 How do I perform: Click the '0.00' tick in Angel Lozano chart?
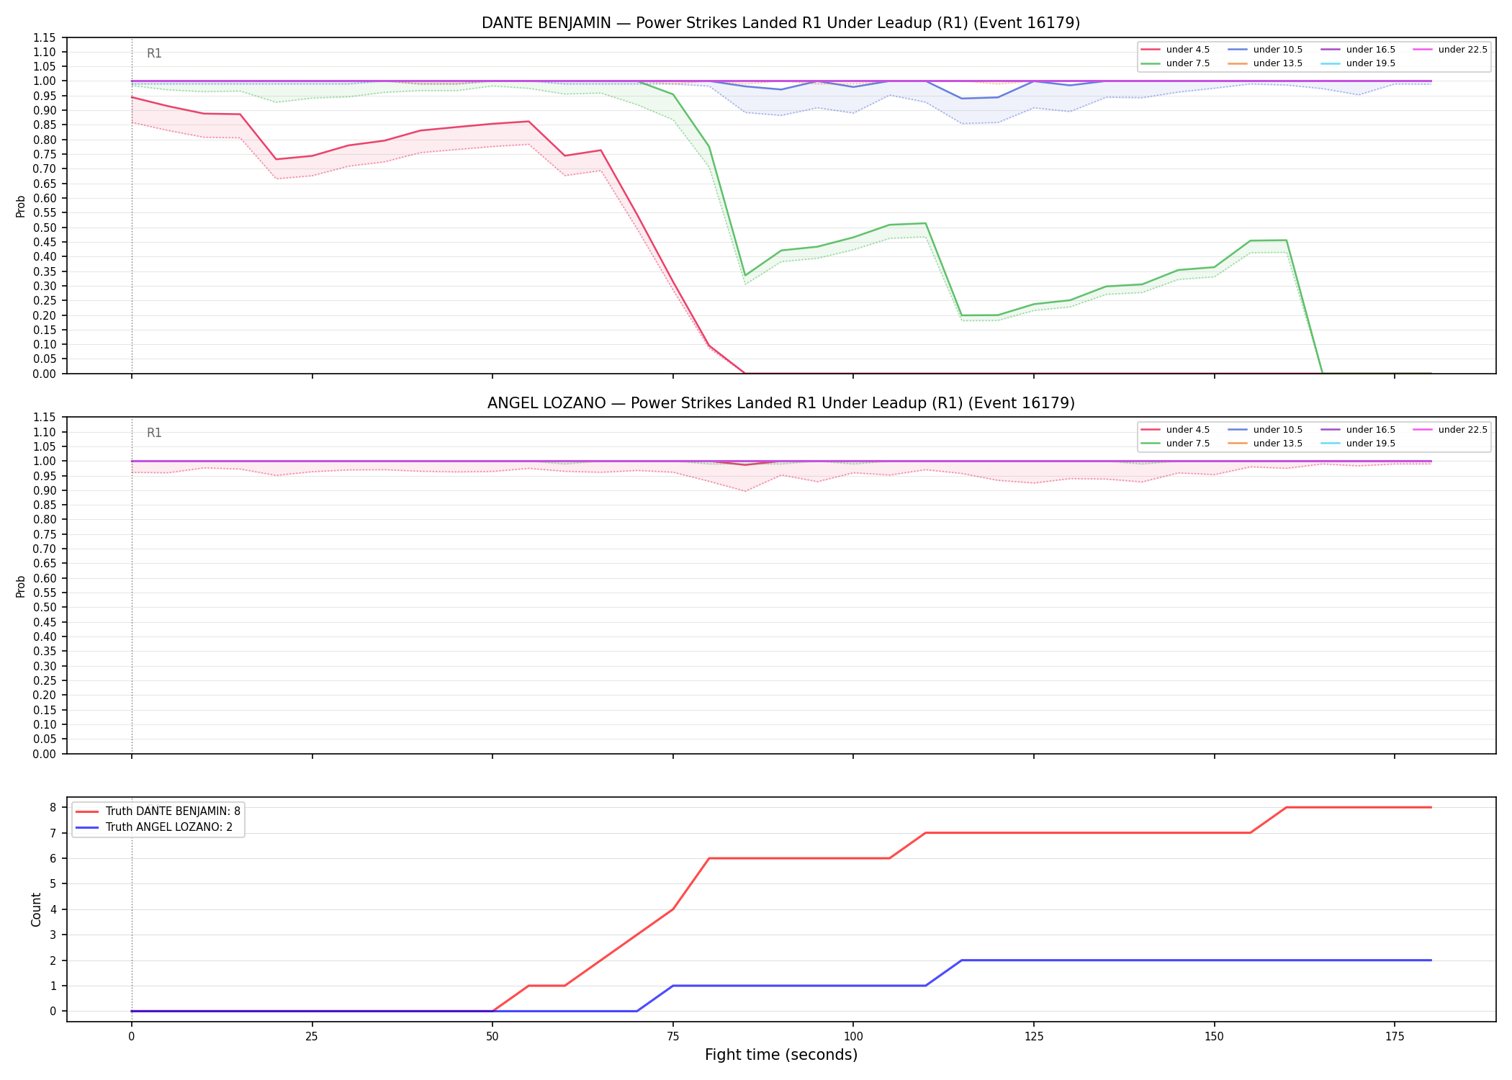(45, 754)
